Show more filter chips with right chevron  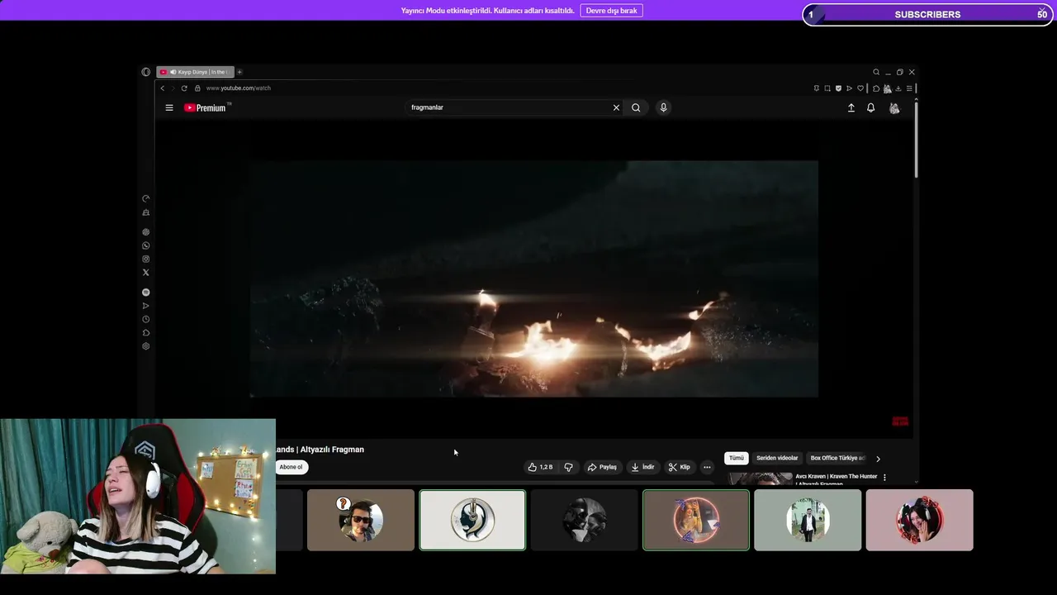point(878,459)
